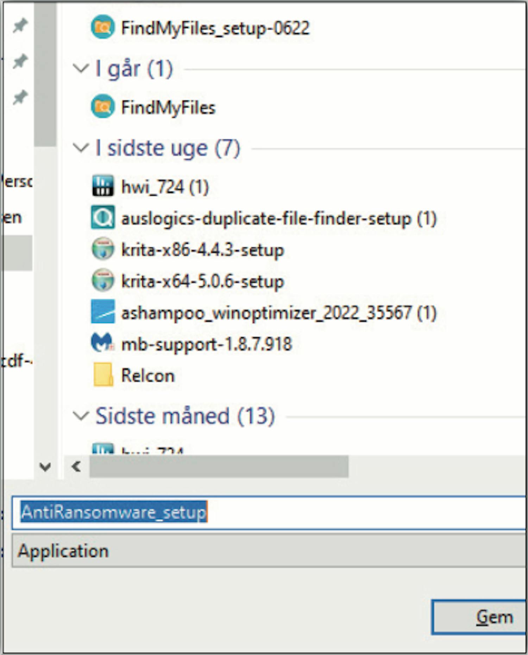
Task: Click the Gem save button
Action: [479, 617]
